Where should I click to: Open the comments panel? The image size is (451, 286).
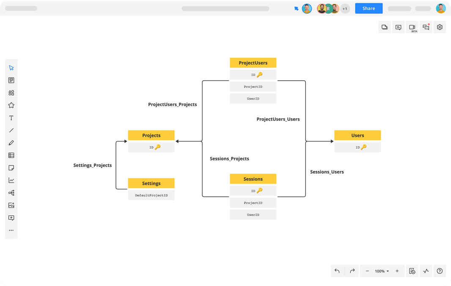pyautogui.click(x=398, y=27)
